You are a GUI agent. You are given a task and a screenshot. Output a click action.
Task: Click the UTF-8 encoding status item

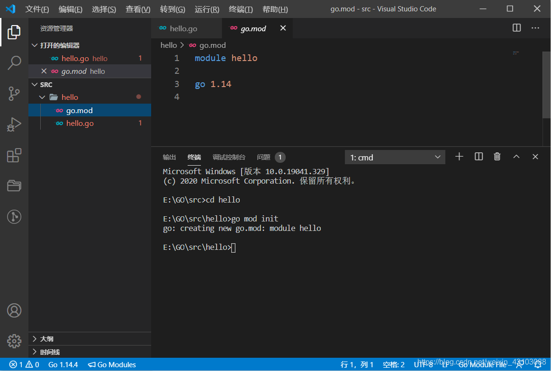coord(424,365)
